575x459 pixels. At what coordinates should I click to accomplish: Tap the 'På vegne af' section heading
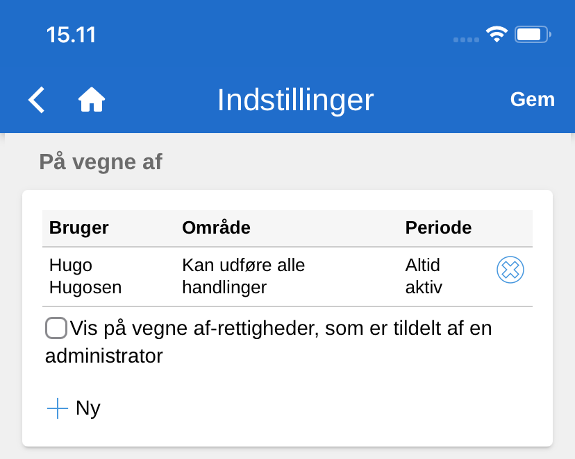[x=101, y=162]
